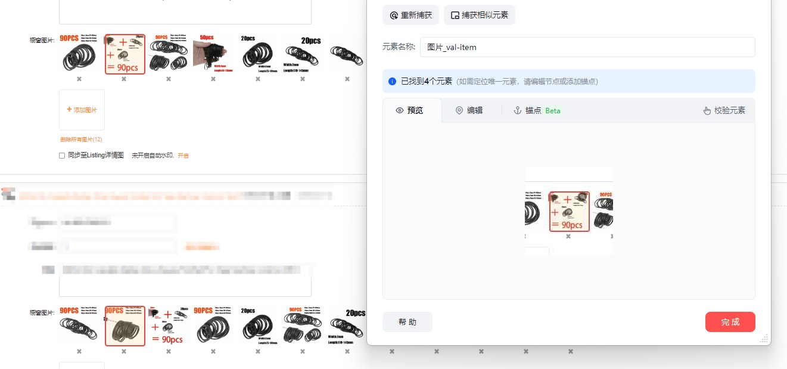Click the 开启 auto watermark link
787x369 pixels.
(183, 156)
